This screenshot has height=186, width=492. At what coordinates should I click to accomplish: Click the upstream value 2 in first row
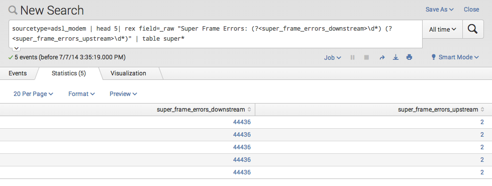pyautogui.click(x=482, y=122)
